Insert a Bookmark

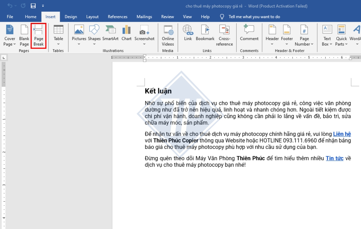205,30
